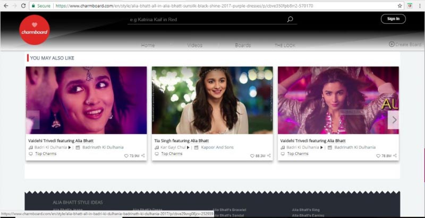Play Kar Gayi Chul song arrow
The height and width of the screenshot is (218, 425).
click(188, 147)
